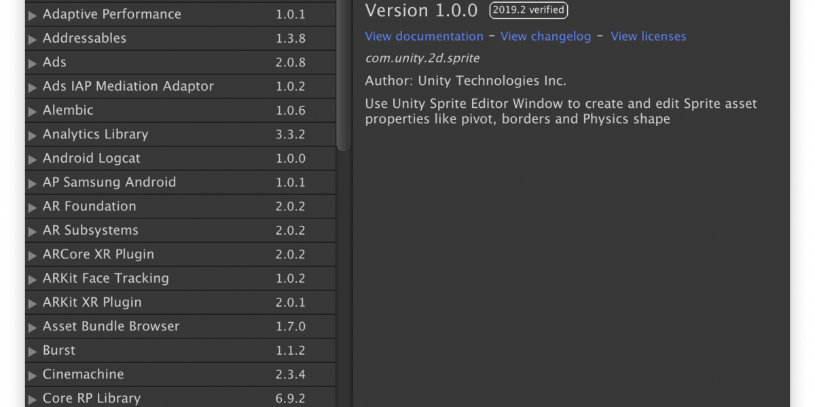Expand the Addressables package disclosure triangle
This screenshot has width=815, height=407.
[32, 39]
